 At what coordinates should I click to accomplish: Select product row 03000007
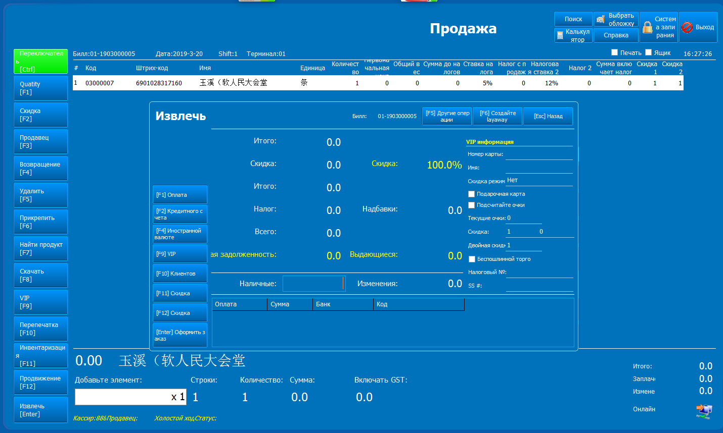[x=378, y=83]
